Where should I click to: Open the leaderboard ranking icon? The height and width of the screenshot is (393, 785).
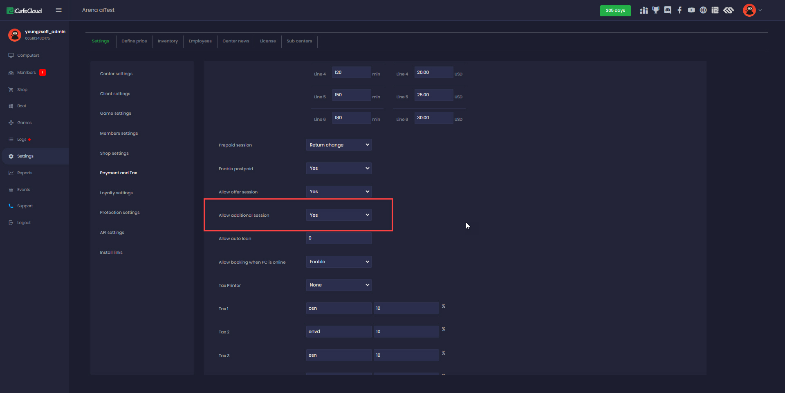644,10
